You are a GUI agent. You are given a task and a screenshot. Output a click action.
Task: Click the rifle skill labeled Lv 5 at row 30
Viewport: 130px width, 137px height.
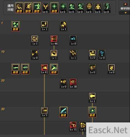44,112
